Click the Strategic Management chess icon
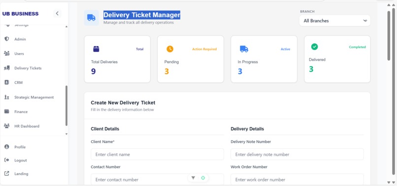397x186 pixels. tap(7, 97)
